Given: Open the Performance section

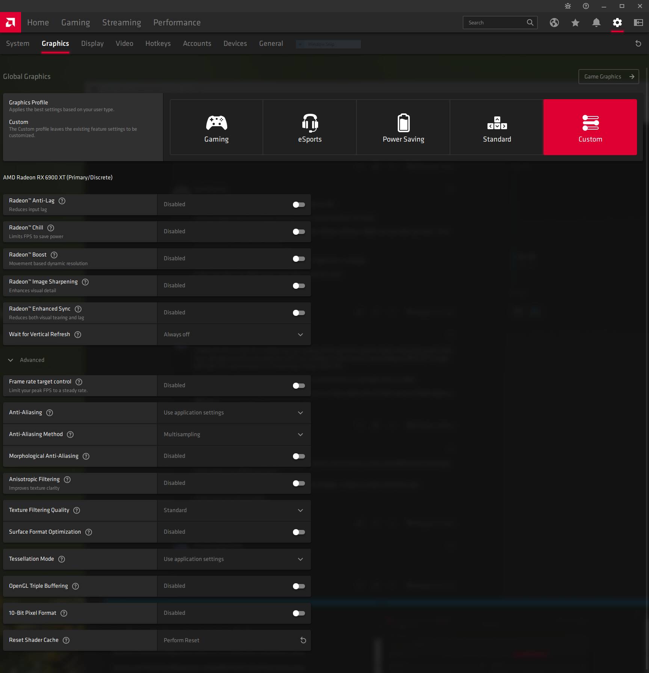Looking at the screenshot, I should [177, 23].
